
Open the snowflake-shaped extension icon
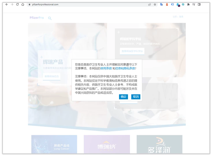(x=183, y=4)
